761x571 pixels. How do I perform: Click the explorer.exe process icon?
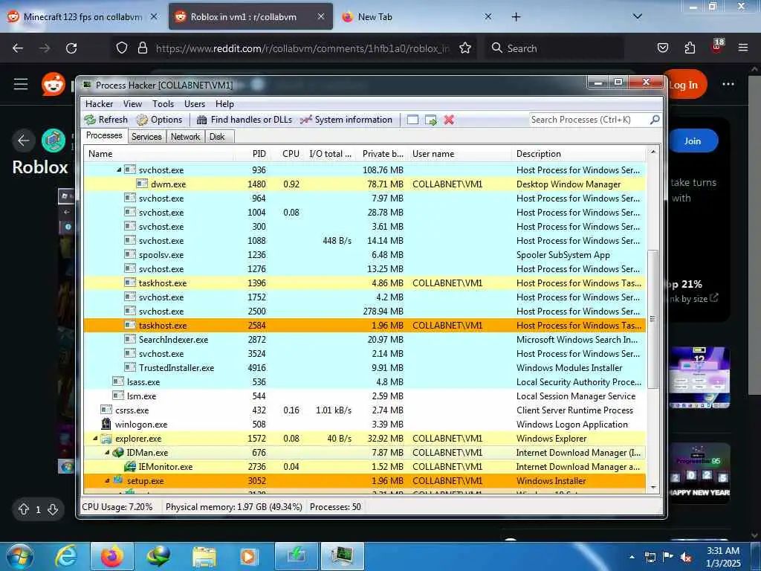coord(106,439)
